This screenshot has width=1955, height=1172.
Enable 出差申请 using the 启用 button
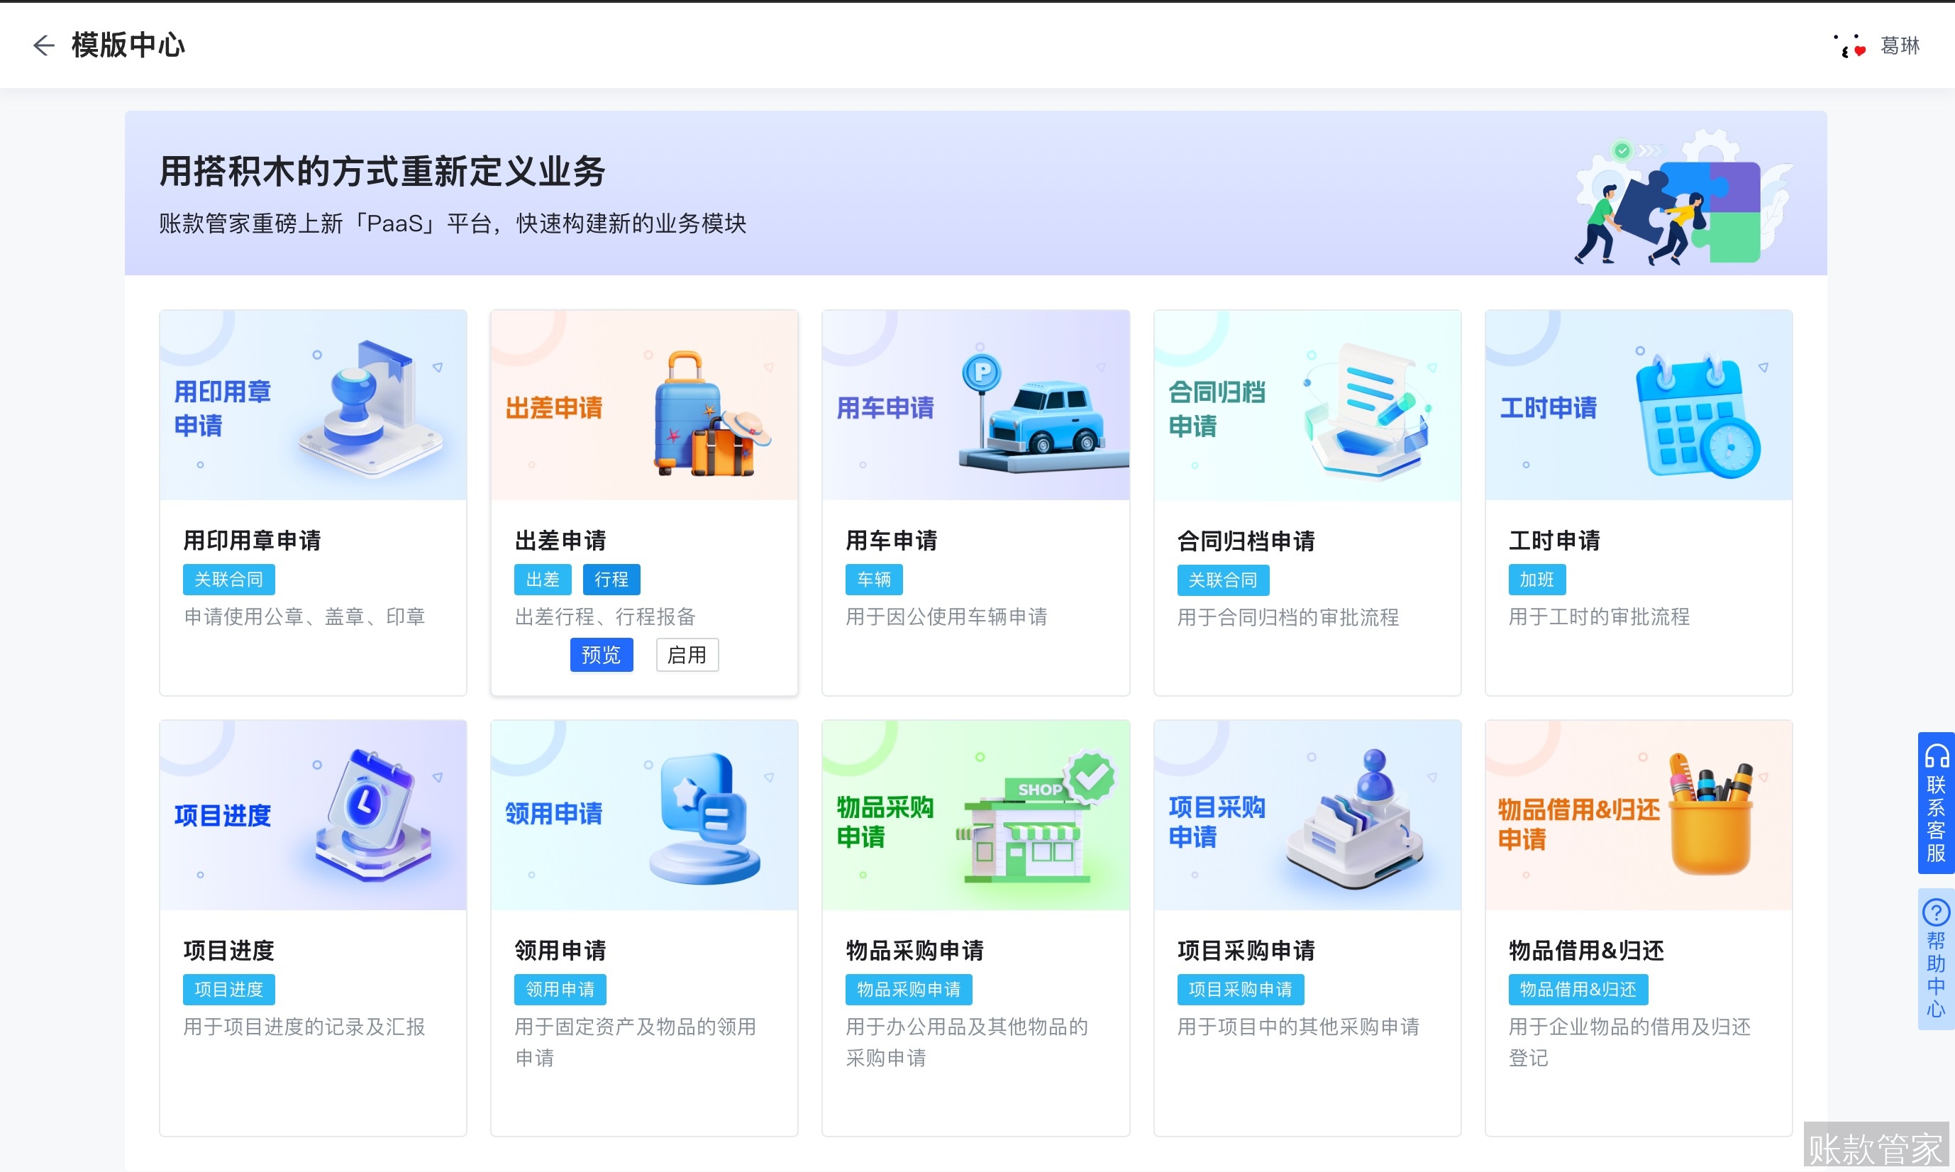687,655
